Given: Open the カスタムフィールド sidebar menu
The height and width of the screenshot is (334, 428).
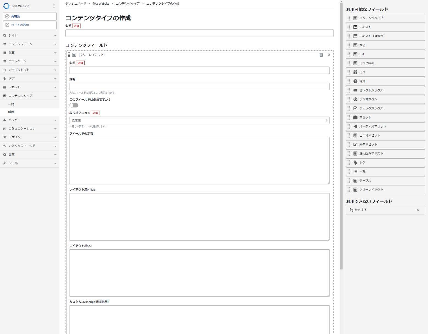Looking at the screenshot, I should pyautogui.click(x=30, y=146).
